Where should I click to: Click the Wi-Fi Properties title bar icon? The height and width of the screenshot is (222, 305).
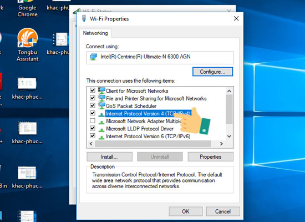pyautogui.click(x=84, y=18)
